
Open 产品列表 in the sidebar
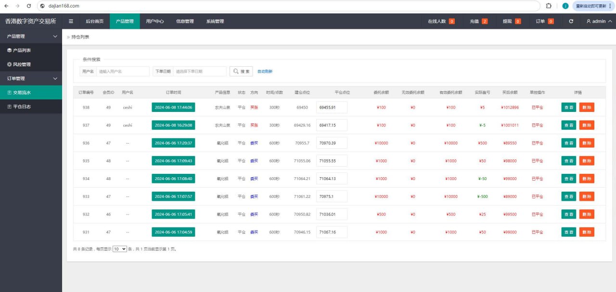click(x=22, y=50)
